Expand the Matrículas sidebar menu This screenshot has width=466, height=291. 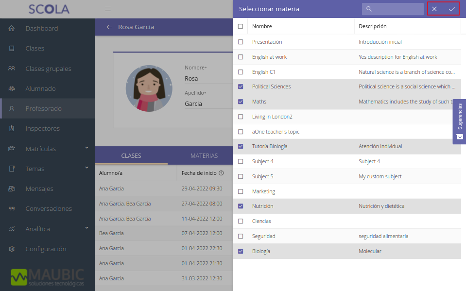[86, 148]
